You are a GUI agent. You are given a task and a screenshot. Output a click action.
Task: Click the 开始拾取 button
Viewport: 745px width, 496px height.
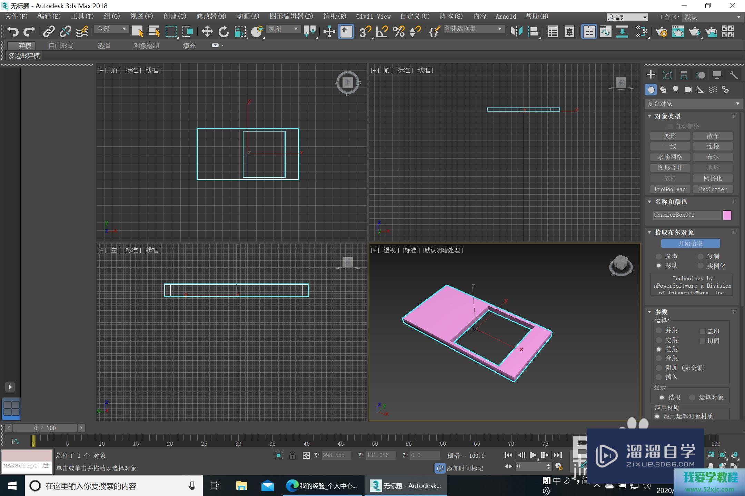point(690,244)
